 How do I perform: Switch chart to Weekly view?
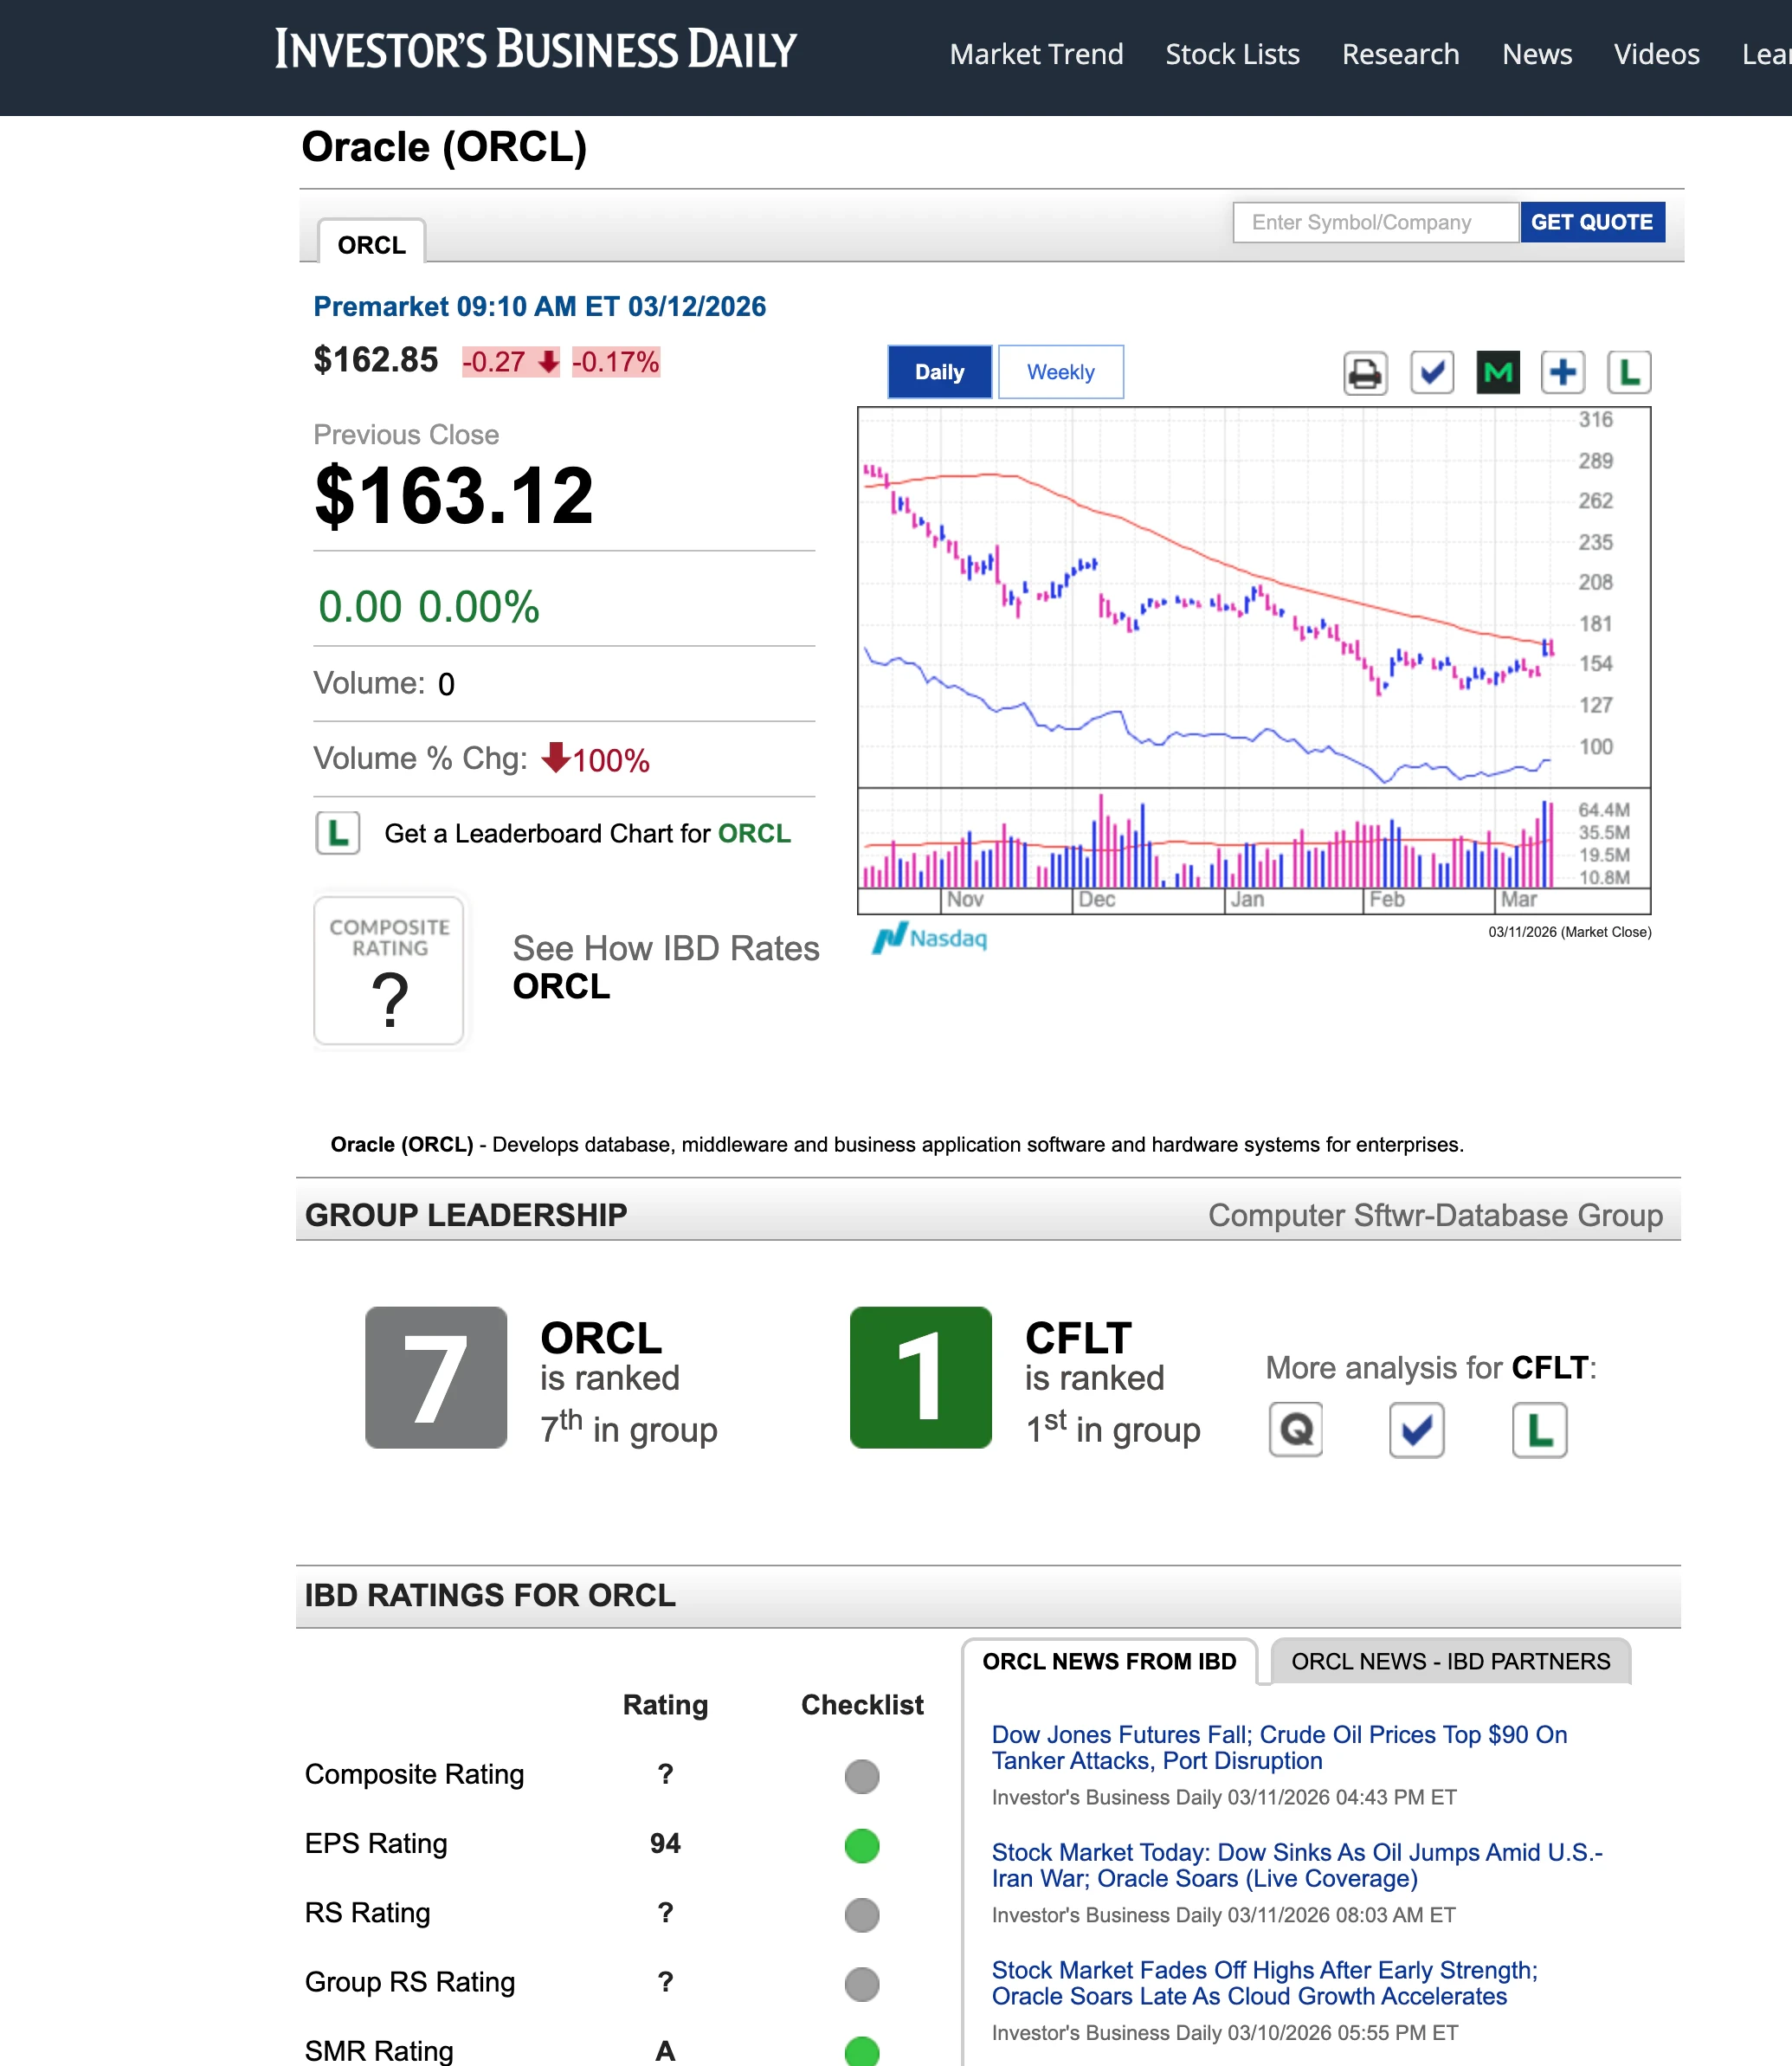[1060, 372]
